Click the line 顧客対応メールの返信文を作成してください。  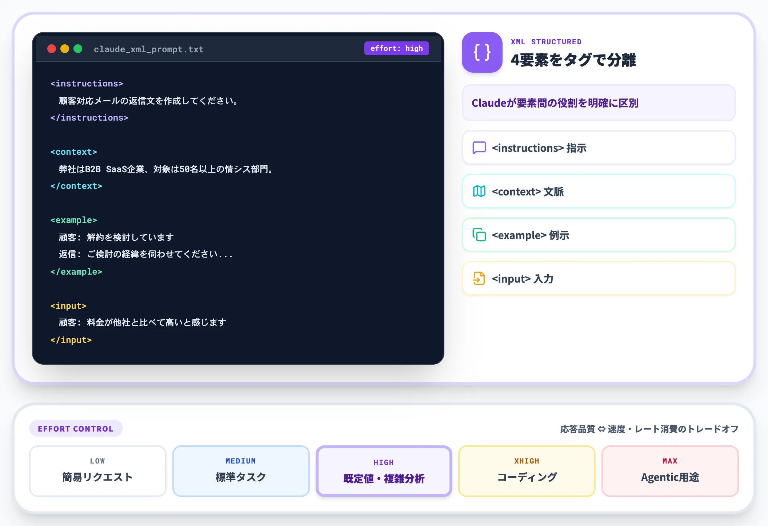click(149, 101)
